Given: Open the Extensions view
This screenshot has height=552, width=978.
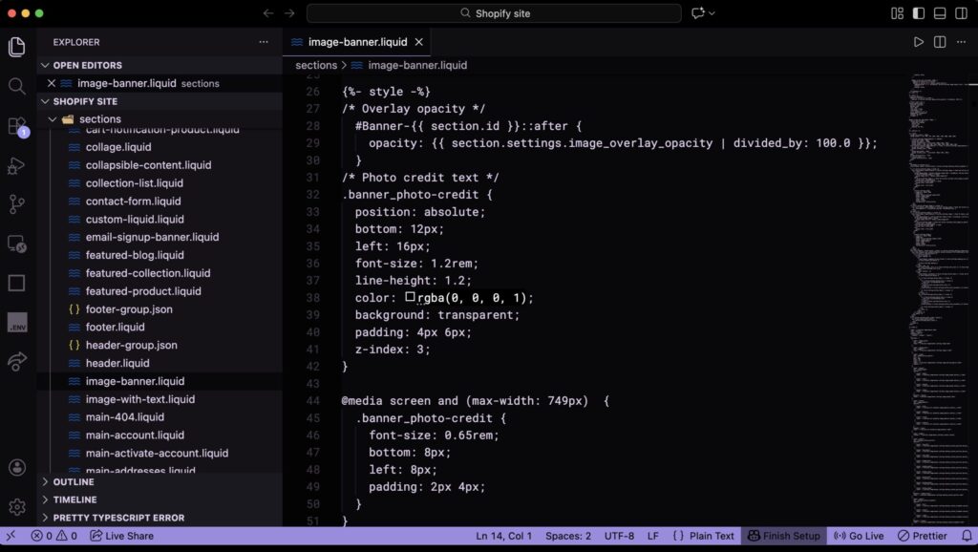Looking at the screenshot, I should (15, 125).
